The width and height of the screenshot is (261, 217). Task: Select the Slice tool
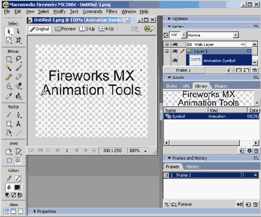point(18,152)
